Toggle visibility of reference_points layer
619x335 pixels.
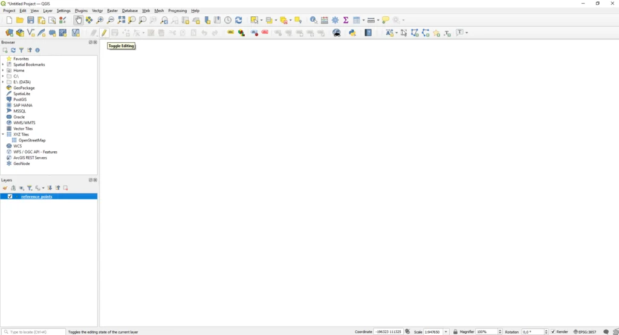point(10,197)
